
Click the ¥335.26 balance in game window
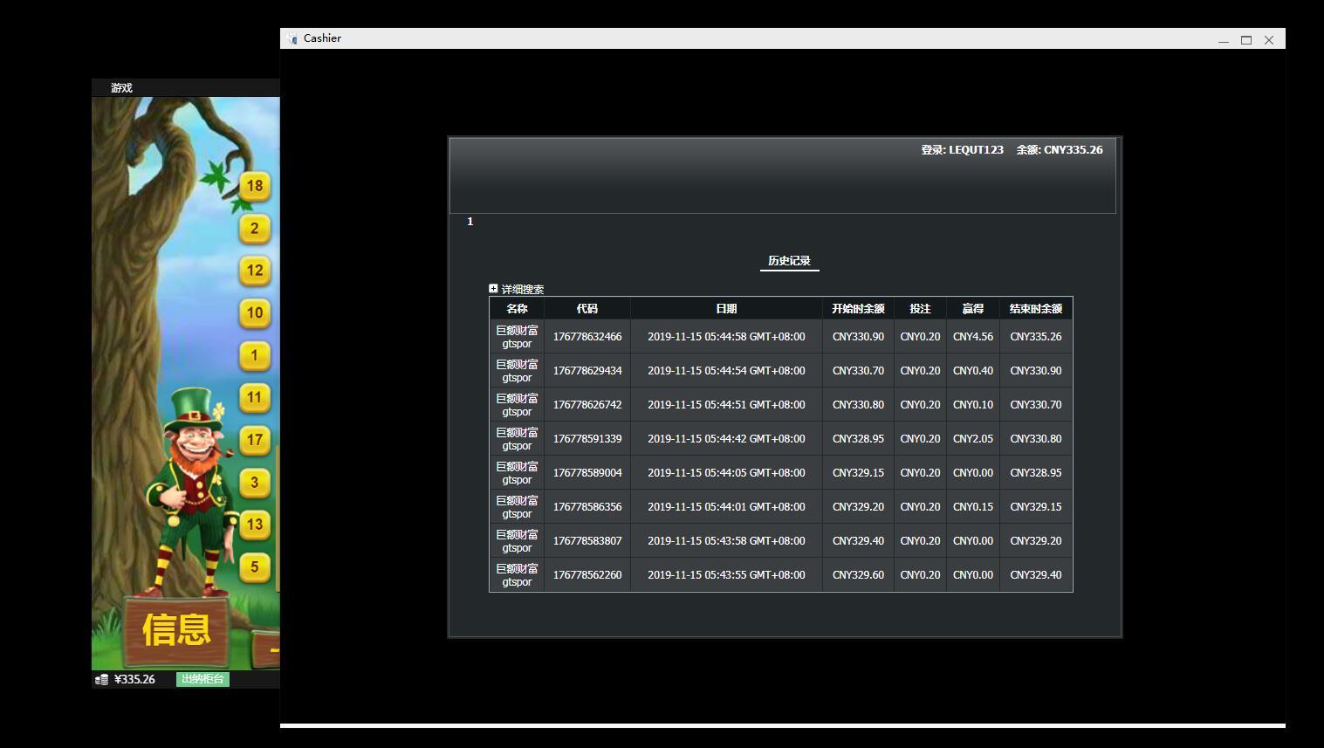coord(134,679)
